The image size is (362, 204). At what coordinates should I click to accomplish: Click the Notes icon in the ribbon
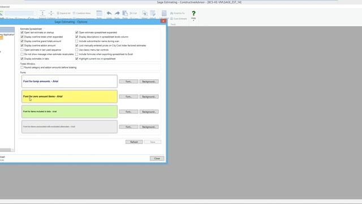[x=100, y=13]
